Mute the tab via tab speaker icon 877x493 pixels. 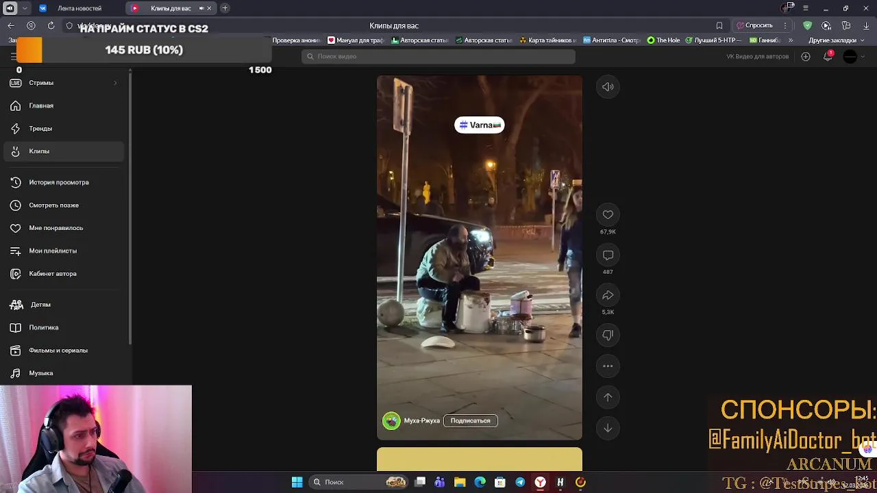point(201,8)
